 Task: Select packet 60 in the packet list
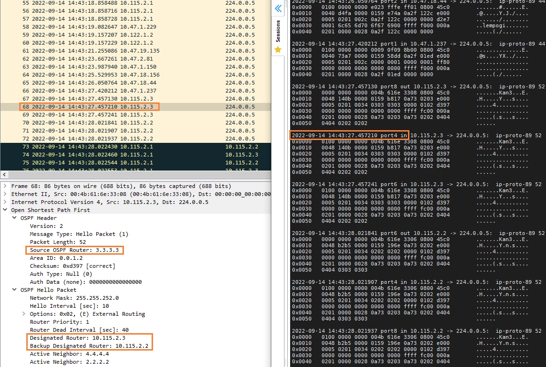click(x=136, y=43)
